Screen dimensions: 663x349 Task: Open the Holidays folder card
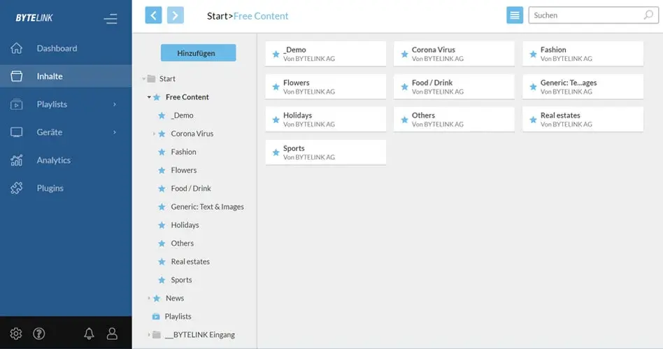click(326, 120)
